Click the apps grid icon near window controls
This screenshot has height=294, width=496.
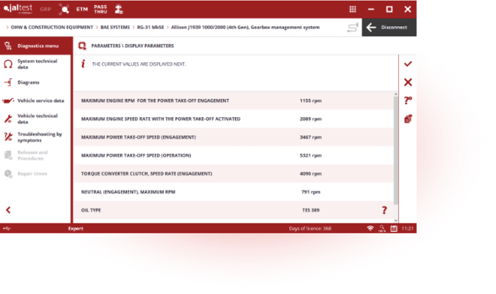(x=352, y=9)
